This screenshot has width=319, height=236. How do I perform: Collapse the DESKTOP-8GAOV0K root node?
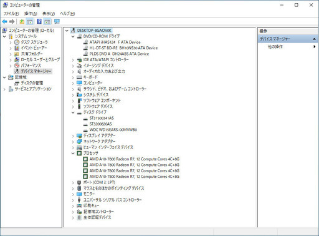point(67,31)
